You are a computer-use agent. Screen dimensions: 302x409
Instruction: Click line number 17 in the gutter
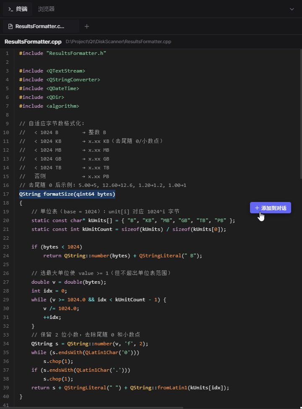(x=6, y=194)
